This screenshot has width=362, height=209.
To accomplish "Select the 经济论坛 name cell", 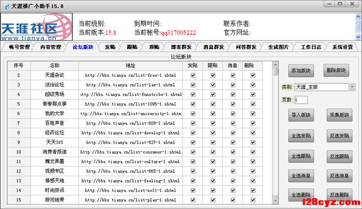I will 54,133.
